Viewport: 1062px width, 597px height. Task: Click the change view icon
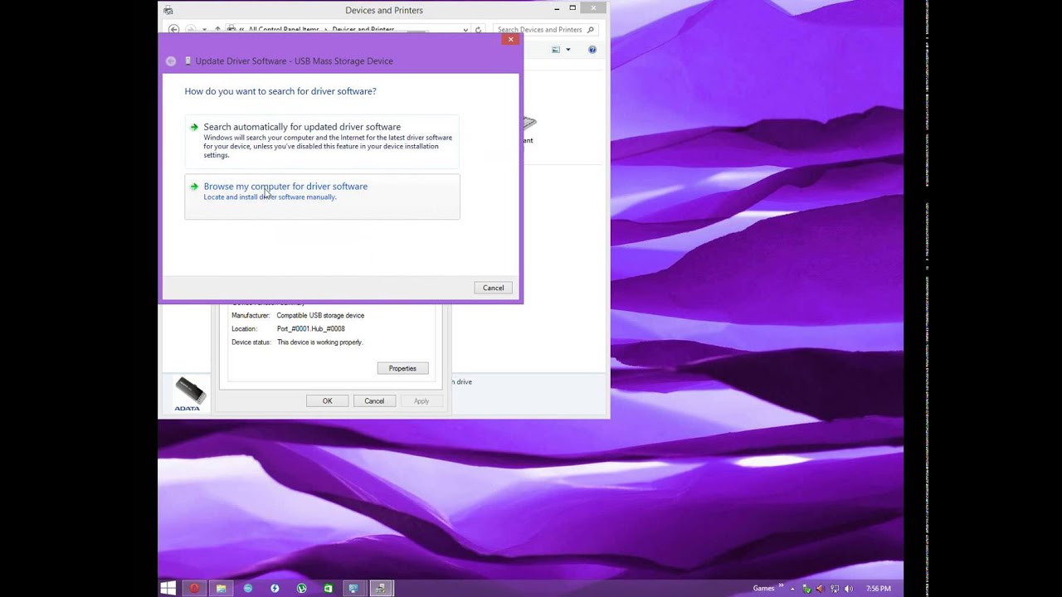(x=556, y=50)
